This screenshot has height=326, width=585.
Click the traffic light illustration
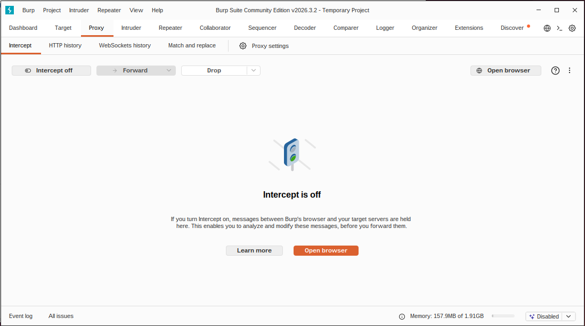tap(292, 154)
